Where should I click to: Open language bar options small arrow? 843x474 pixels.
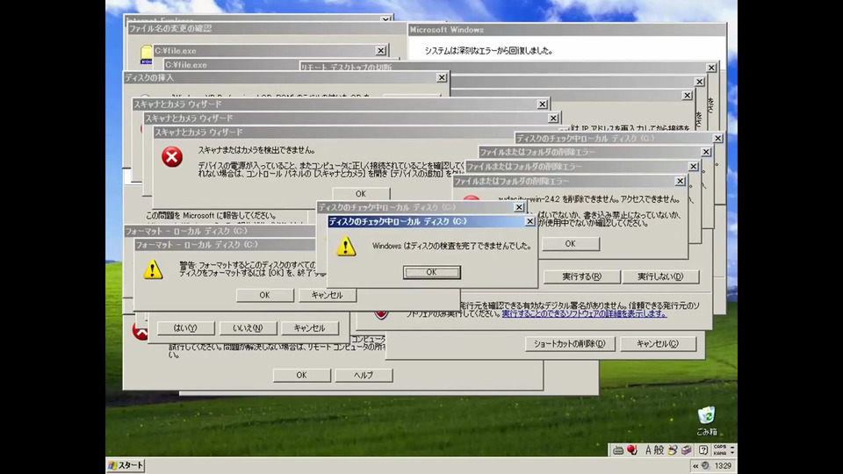(731, 453)
